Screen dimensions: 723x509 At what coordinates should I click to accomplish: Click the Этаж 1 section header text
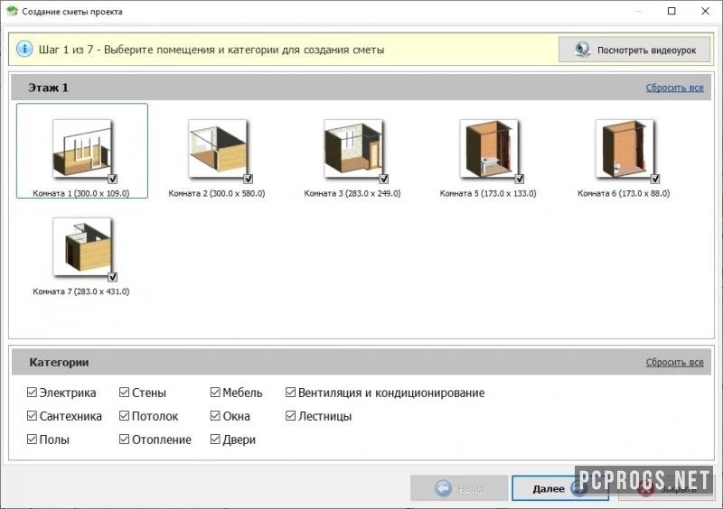(49, 88)
